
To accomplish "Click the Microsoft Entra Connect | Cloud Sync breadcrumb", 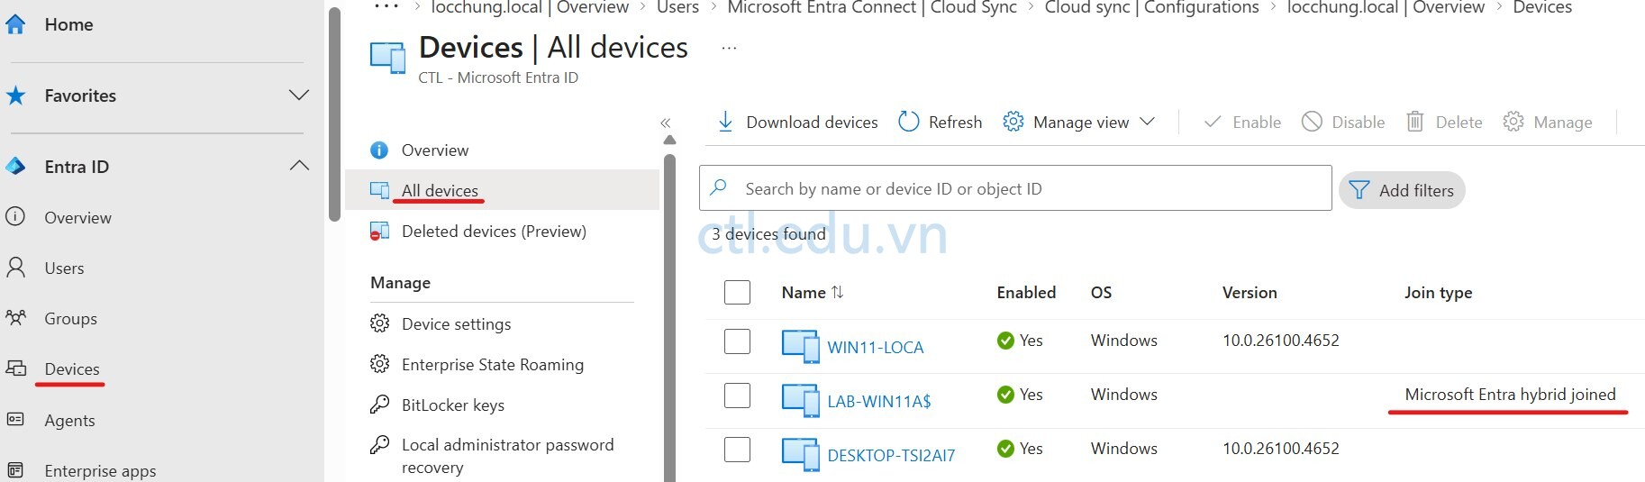I will click(x=872, y=7).
